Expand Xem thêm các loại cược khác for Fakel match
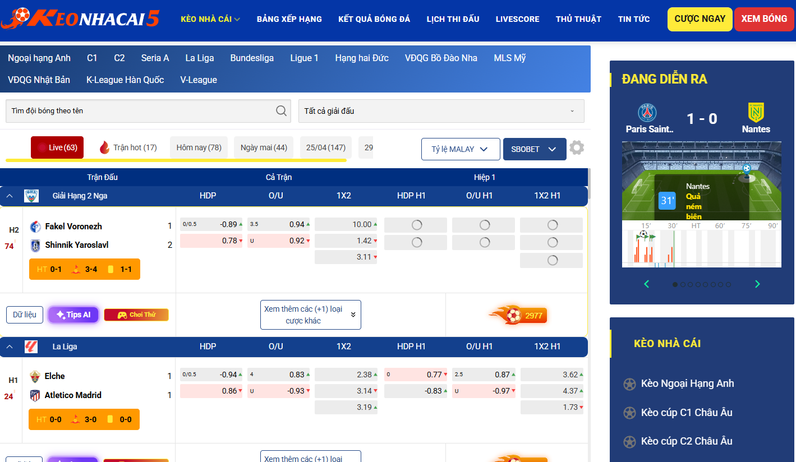 (x=311, y=315)
